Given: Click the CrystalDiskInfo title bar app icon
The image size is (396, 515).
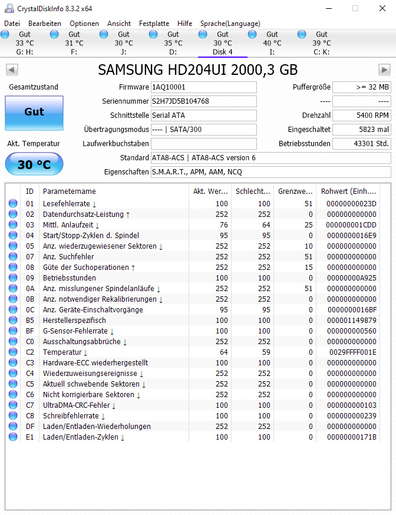Looking at the screenshot, I should [9, 8].
